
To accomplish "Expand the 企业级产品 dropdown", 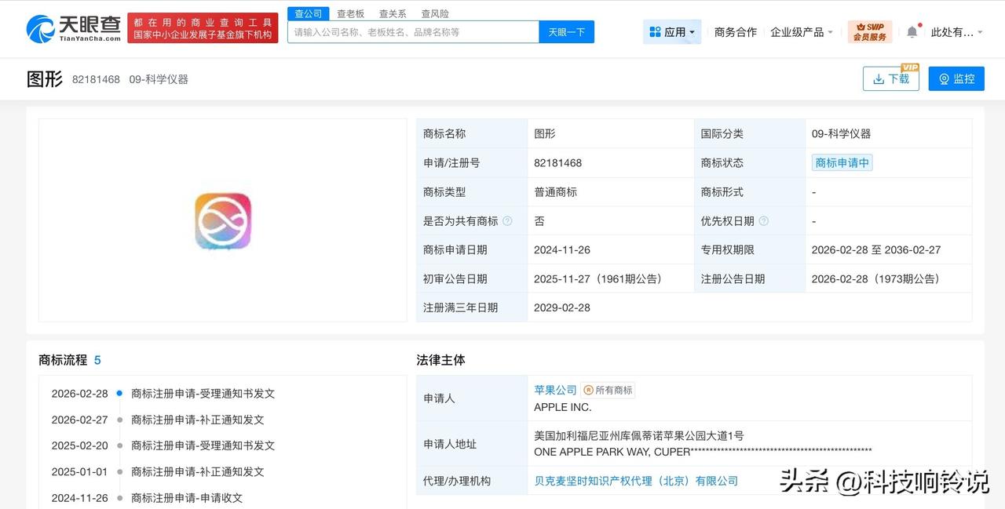I will point(799,31).
